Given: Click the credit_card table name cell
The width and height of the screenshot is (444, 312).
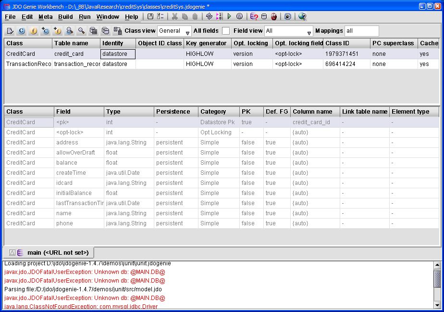Looking at the screenshot, I should tap(76, 53).
